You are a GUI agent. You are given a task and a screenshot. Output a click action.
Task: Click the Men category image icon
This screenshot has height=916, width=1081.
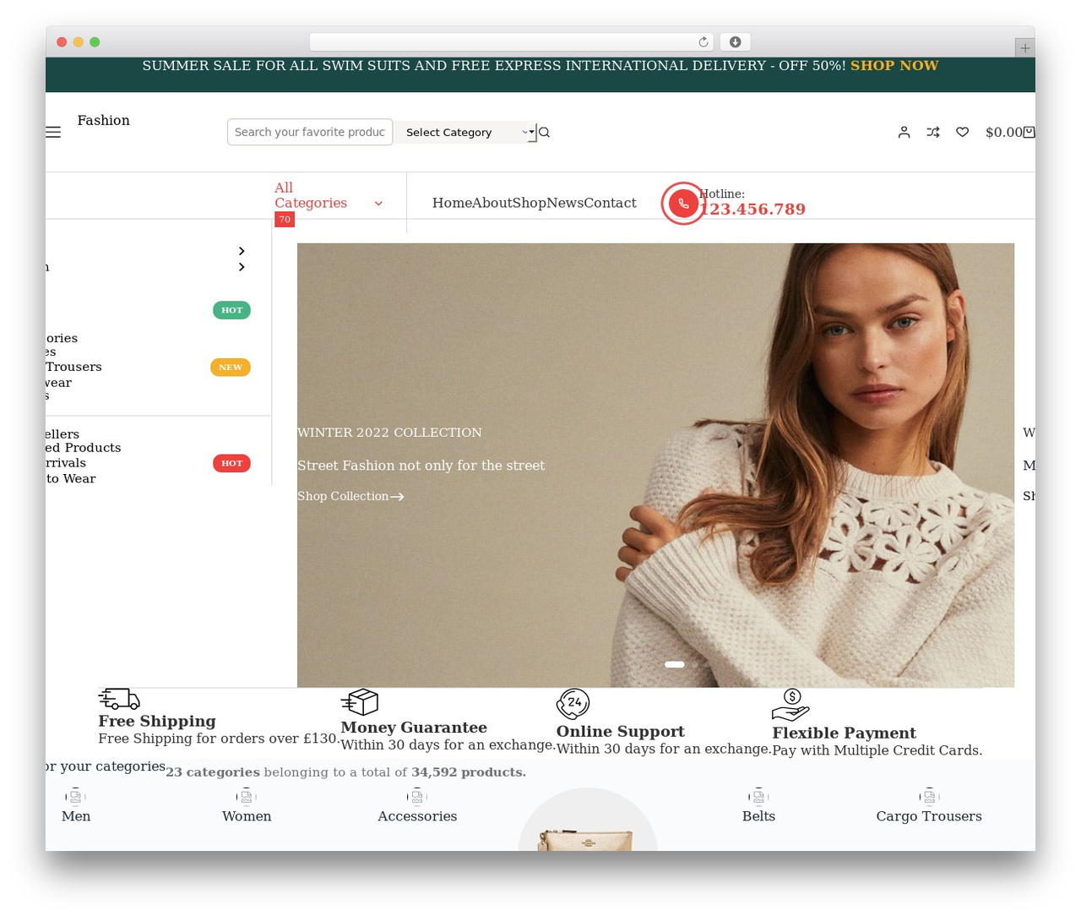(76, 796)
